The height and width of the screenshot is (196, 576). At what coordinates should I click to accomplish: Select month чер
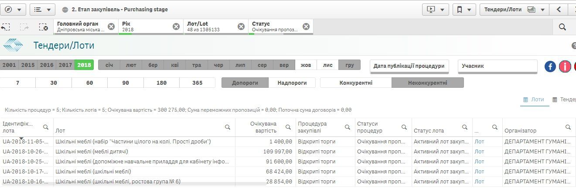pyautogui.click(x=218, y=65)
